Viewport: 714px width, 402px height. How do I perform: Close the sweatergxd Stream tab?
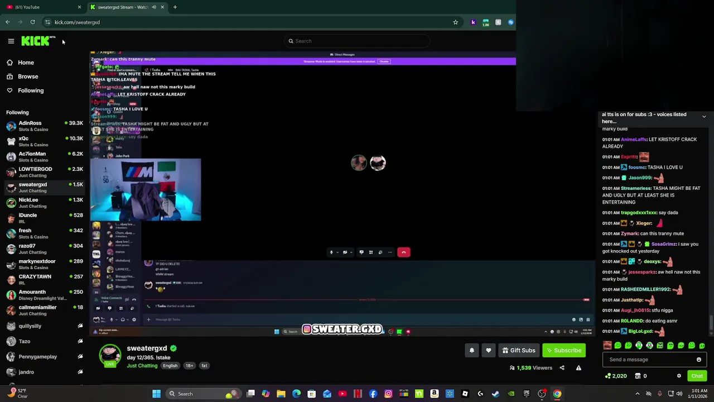pyautogui.click(x=162, y=7)
